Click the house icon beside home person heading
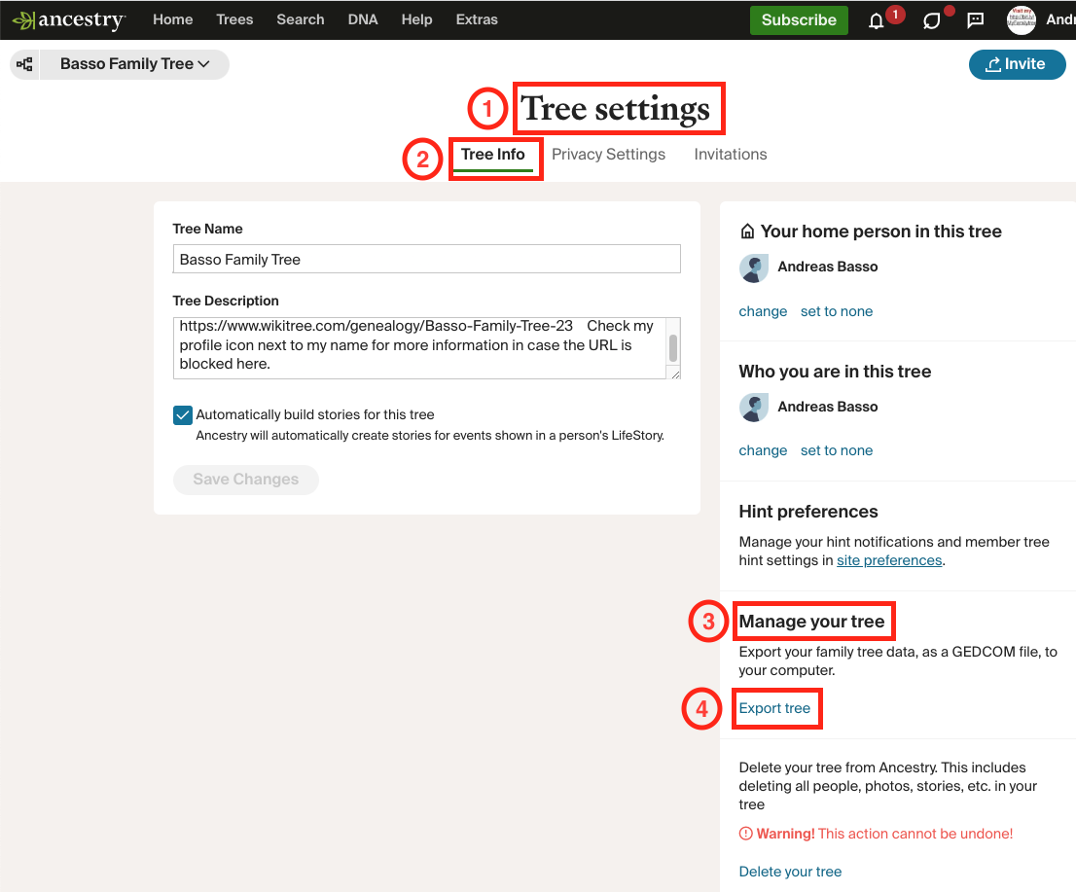 click(x=747, y=232)
